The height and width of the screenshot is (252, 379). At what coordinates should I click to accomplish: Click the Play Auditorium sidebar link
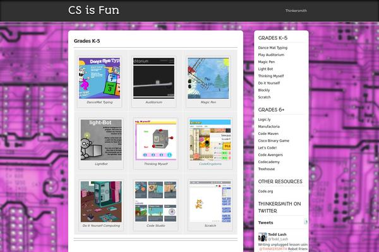point(271,55)
